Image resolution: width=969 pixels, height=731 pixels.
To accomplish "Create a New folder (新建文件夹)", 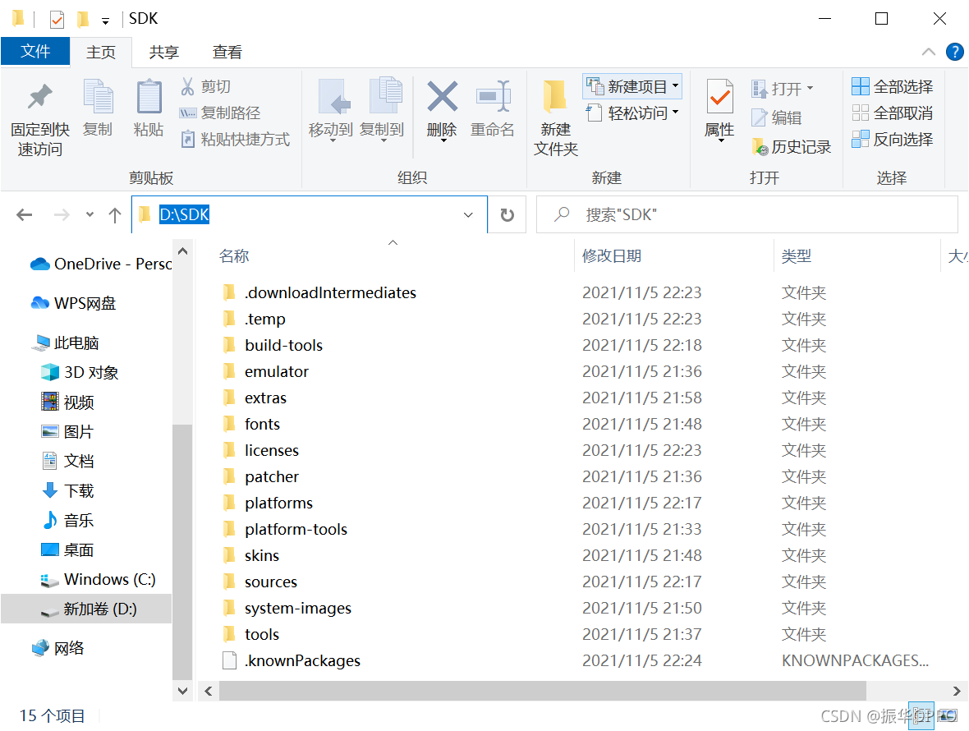I will (556, 117).
